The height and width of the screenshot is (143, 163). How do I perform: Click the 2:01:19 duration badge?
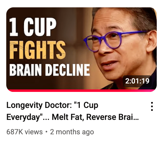point(137,81)
